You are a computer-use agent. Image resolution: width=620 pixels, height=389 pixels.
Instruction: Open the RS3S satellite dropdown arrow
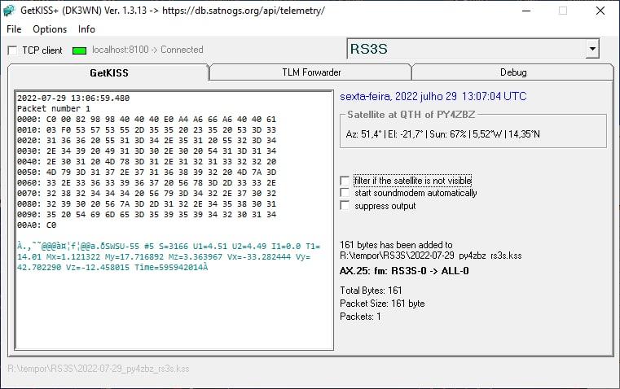click(592, 49)
